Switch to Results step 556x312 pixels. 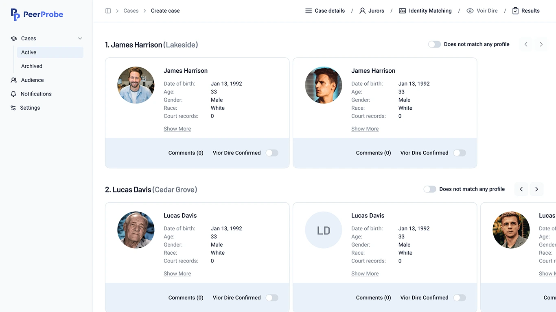526,11
